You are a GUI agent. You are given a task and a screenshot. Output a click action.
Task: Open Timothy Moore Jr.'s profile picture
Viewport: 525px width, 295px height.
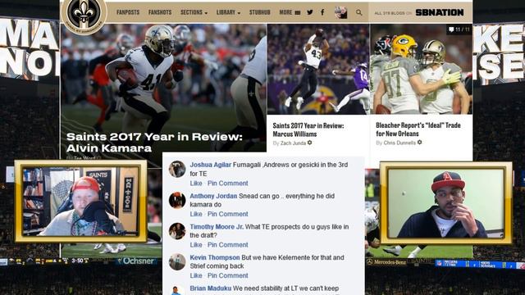click(x=177, y=231)
